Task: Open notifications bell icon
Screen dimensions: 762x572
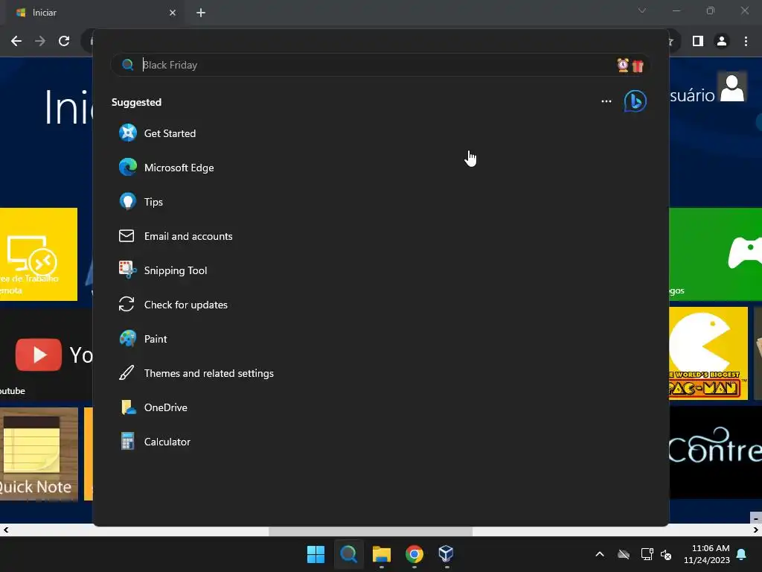Action: point(742,554)
